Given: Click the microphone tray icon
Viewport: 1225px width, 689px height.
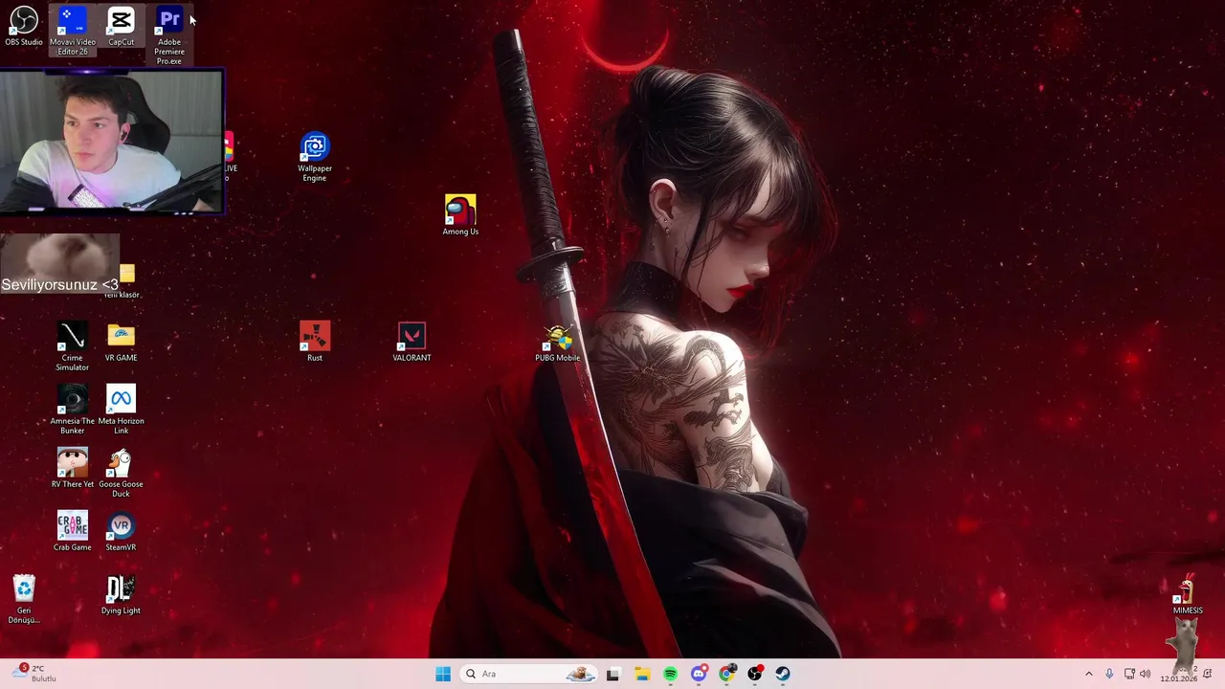Looking at the screenshot, I should point(1109,674).
